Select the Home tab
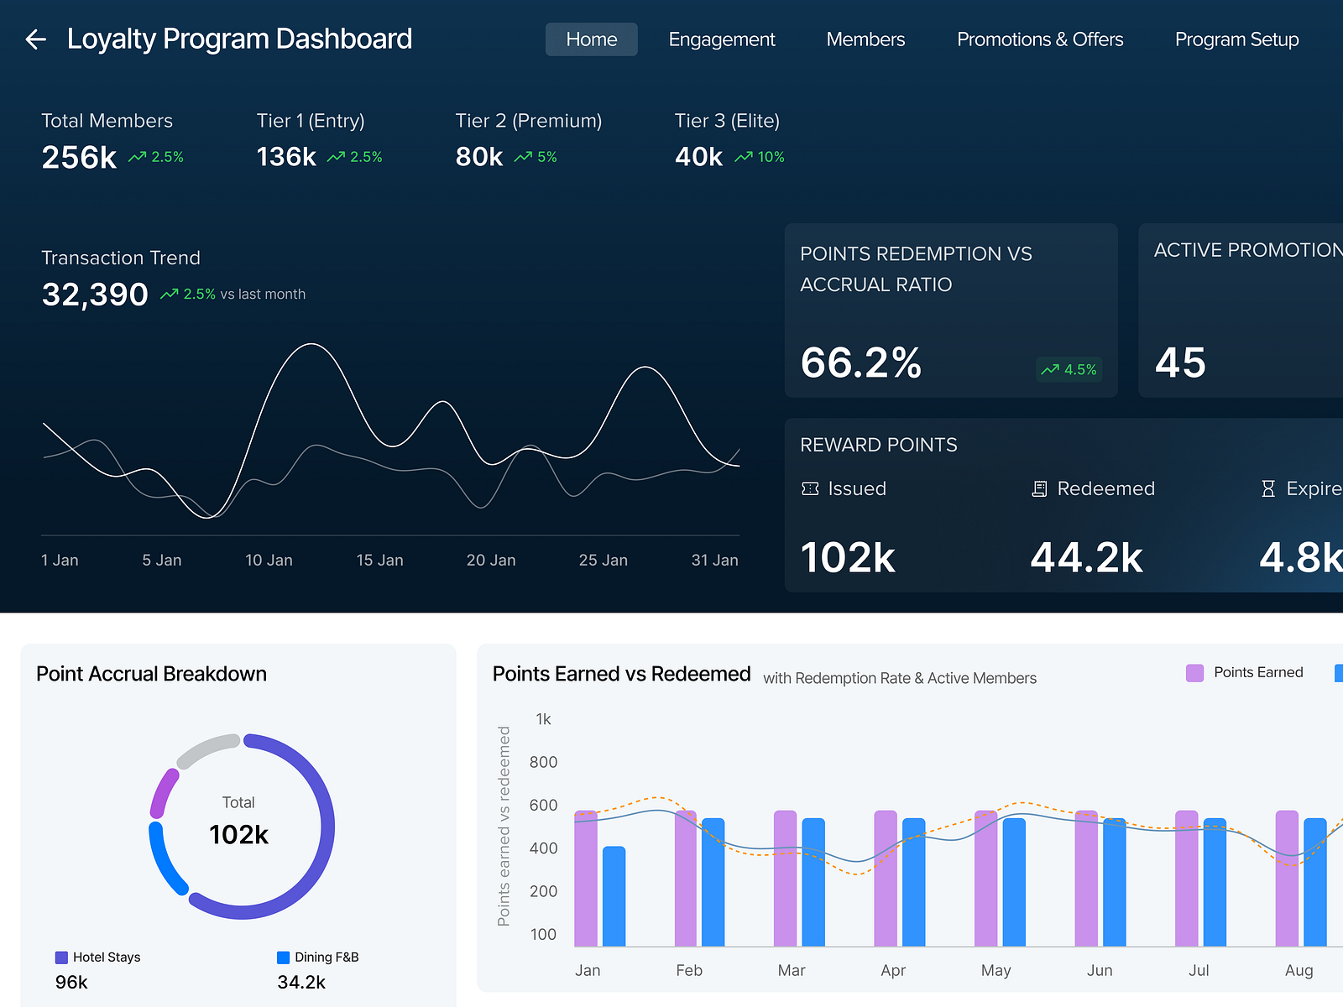This screenshot has width=1343, height=1007. [x=591, y=39]
